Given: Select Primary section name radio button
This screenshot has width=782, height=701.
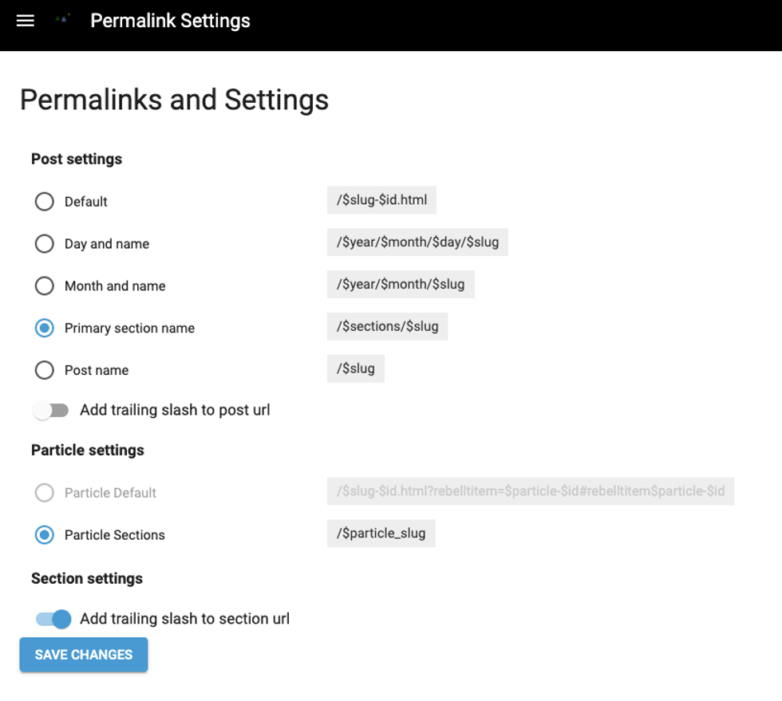Looking at the screenshot, I should (x=45, y=328).
